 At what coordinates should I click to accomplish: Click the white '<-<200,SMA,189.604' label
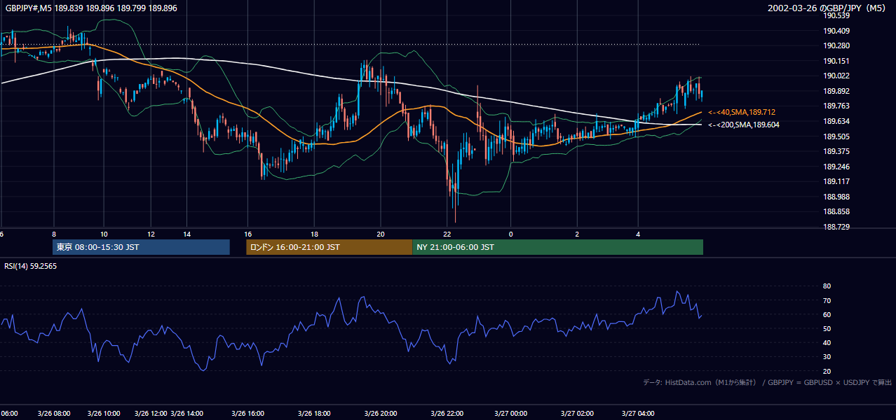[744, 125]
